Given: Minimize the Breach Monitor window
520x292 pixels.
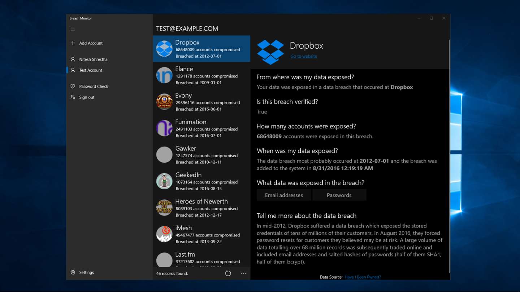Looking at the screenshot, I should pos(419,18).
